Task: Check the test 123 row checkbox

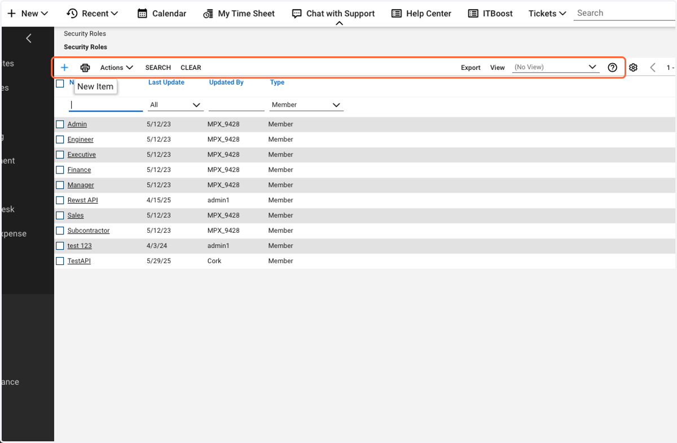Action: (60, 246)
